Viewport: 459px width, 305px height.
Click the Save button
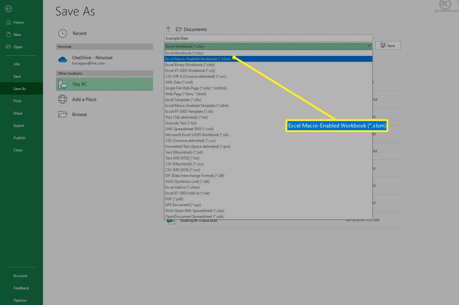coord(388,45)
